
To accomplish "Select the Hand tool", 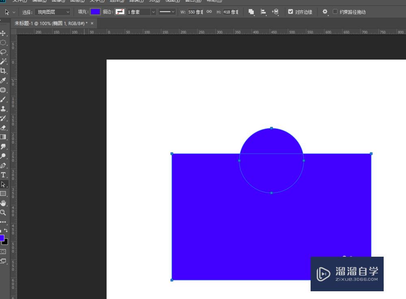I will tap(3, 203).
